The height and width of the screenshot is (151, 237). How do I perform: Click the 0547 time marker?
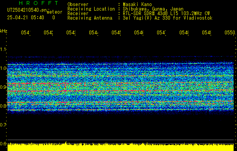coord(161,33)
